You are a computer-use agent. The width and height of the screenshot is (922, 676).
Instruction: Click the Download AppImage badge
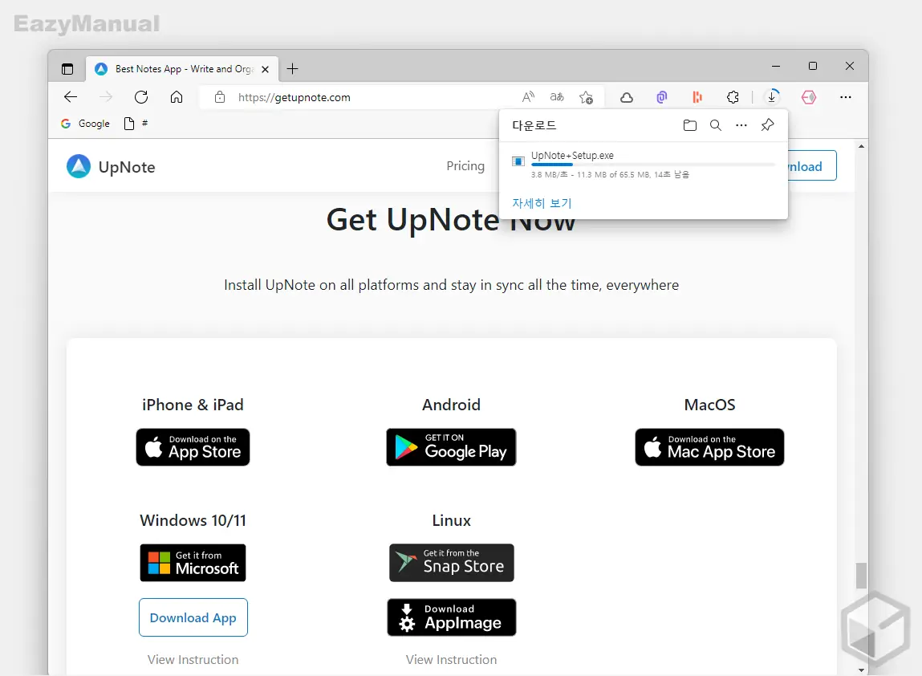[452, 617]
